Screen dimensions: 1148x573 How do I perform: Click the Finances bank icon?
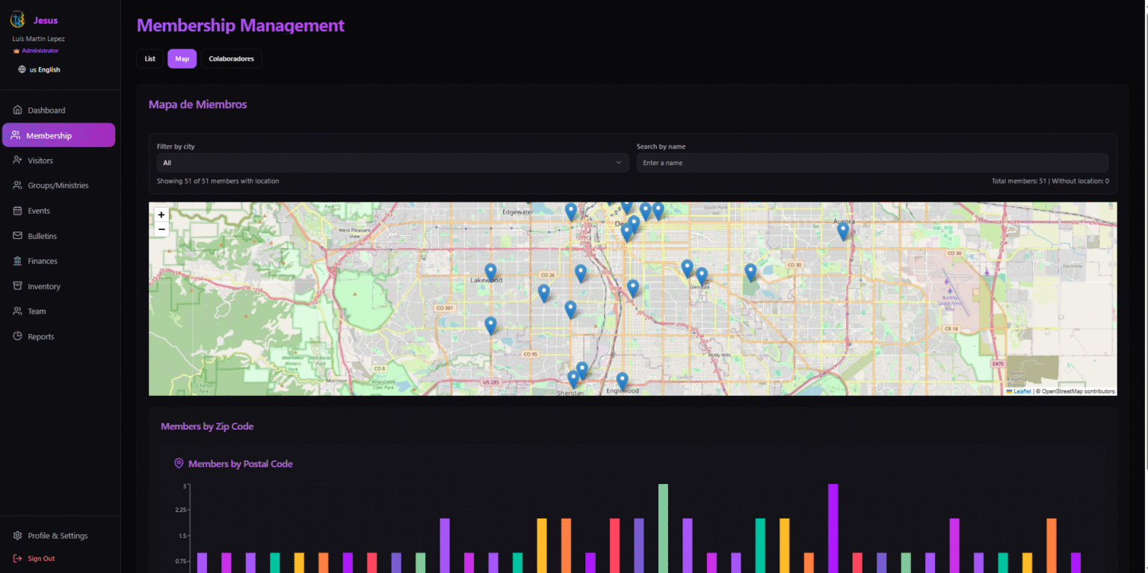tap(17, 261)
